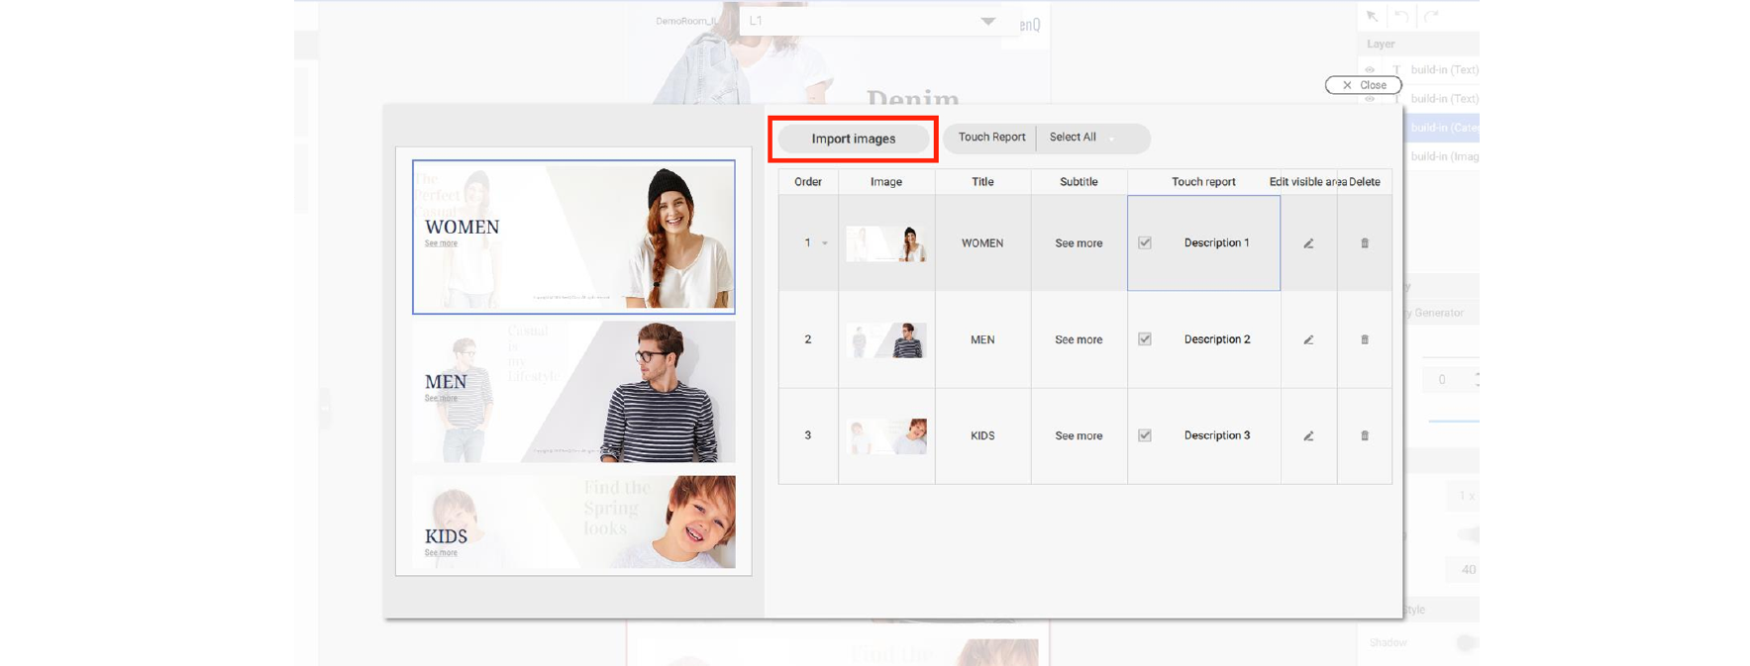Uncheck touch report for Description 2
Viewport: 1750px width, 666px height.
1145,339
